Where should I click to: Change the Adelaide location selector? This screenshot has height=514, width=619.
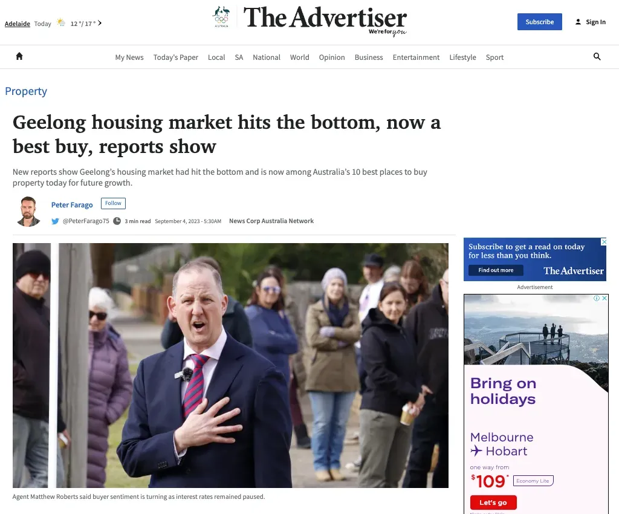click(18, 24)
